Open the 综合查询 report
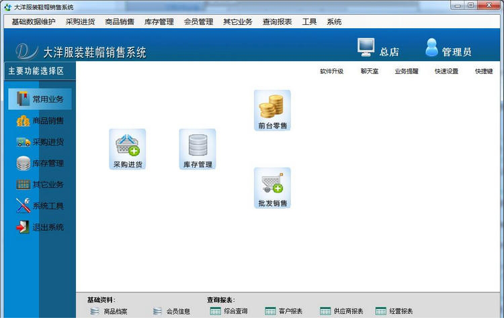504x330 pixels. 228,311
